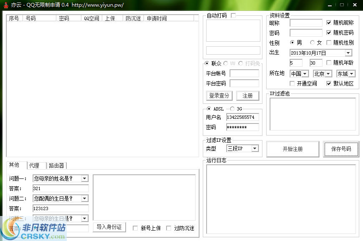Open the 路由器 tab
Viewport: 363px width, 241px height.
point(56,165)
